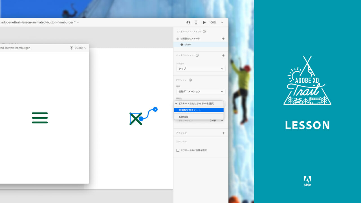Add another action with plus icon

click(223, 133)
